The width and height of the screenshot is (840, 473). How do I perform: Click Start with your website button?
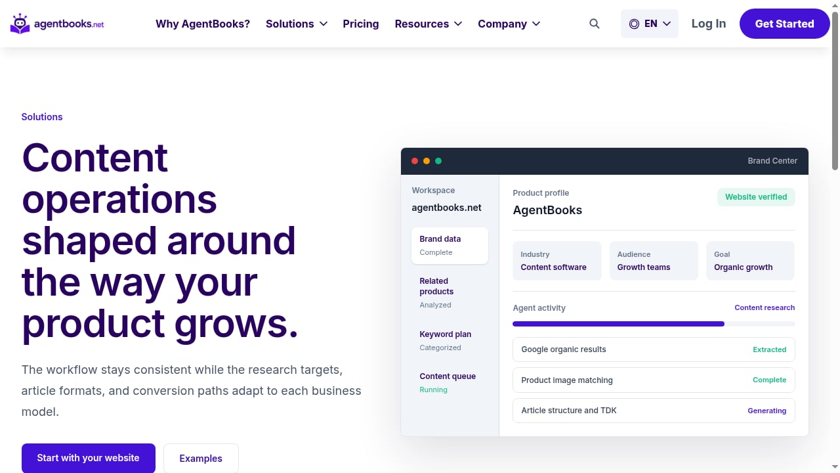(89, 458)
